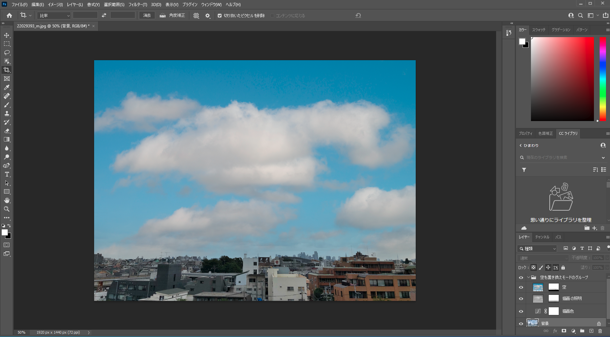Viewport: 610px width, 337px height.
Task: Hide the 空 layer
Action: tap(521, 287)
